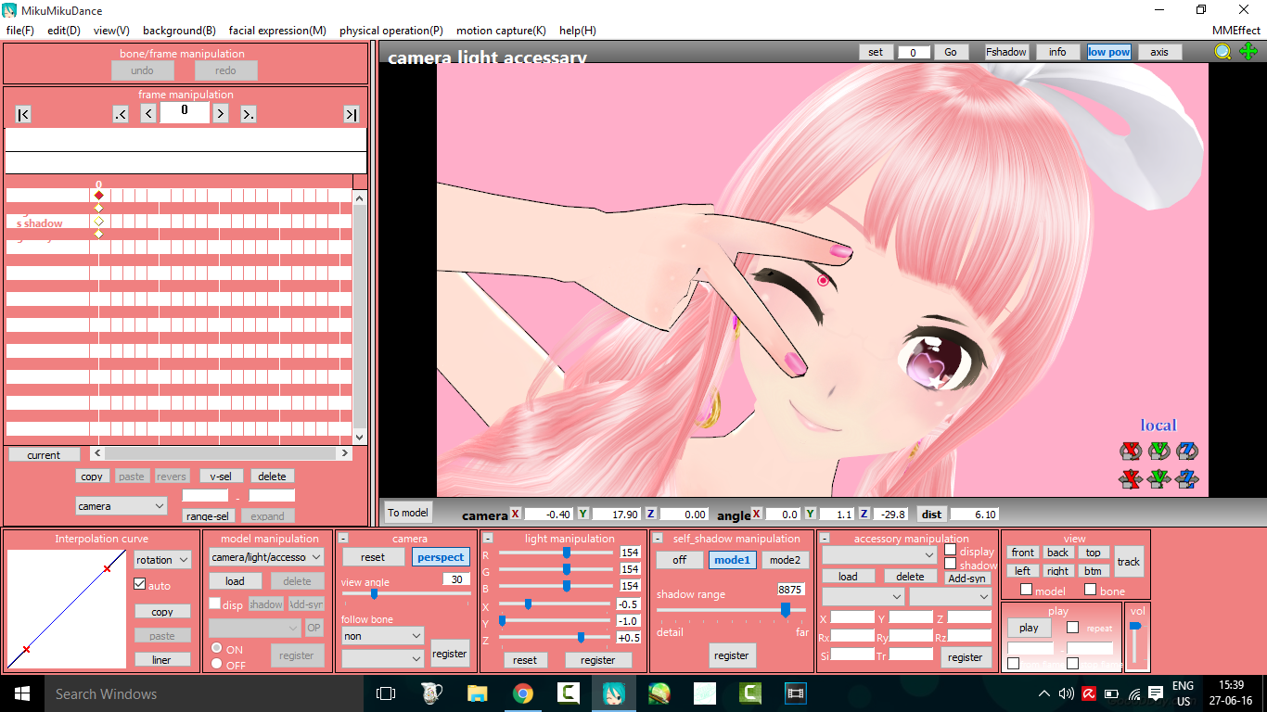
Task: Select the OFF radio in model manipulation
Action: [218, 664]
